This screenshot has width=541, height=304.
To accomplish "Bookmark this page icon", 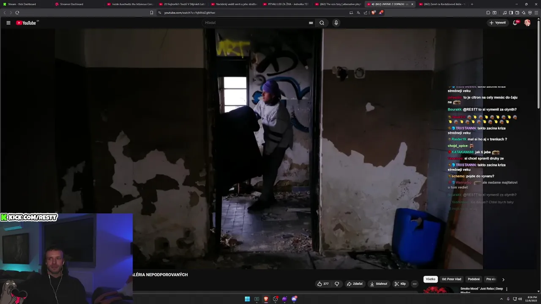I will click(151, 13).
